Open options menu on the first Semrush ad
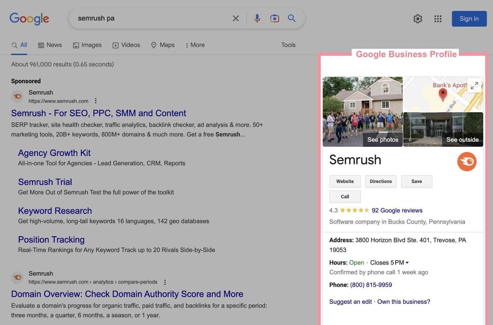Image resolution: width=493 pixels, height=325 pixels. 96,101
